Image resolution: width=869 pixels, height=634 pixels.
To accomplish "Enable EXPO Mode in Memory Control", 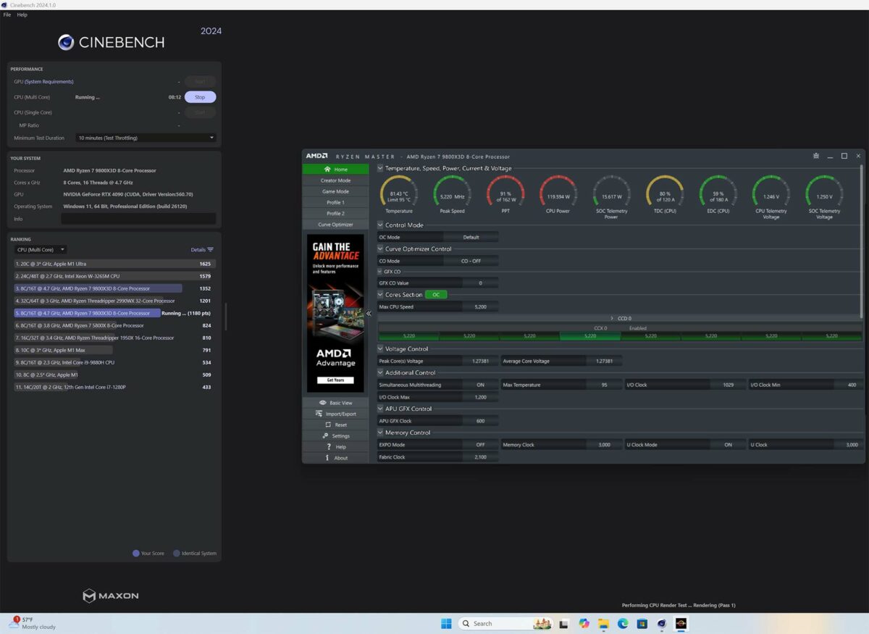I will [x=479, y=444].
